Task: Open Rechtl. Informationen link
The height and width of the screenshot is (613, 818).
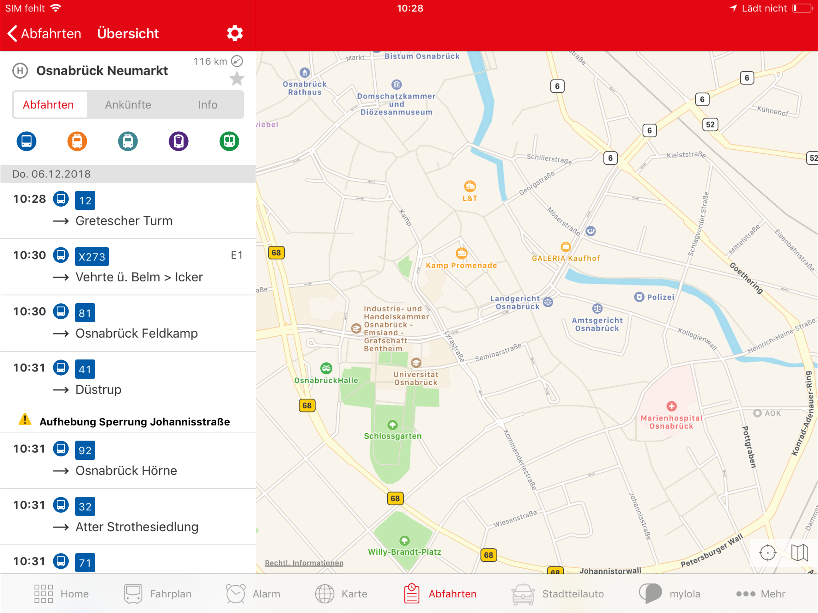Action: point(304,563)
